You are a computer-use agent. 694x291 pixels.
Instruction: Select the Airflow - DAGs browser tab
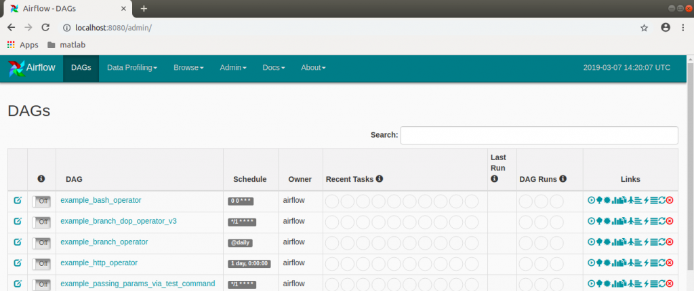(66, 9)
